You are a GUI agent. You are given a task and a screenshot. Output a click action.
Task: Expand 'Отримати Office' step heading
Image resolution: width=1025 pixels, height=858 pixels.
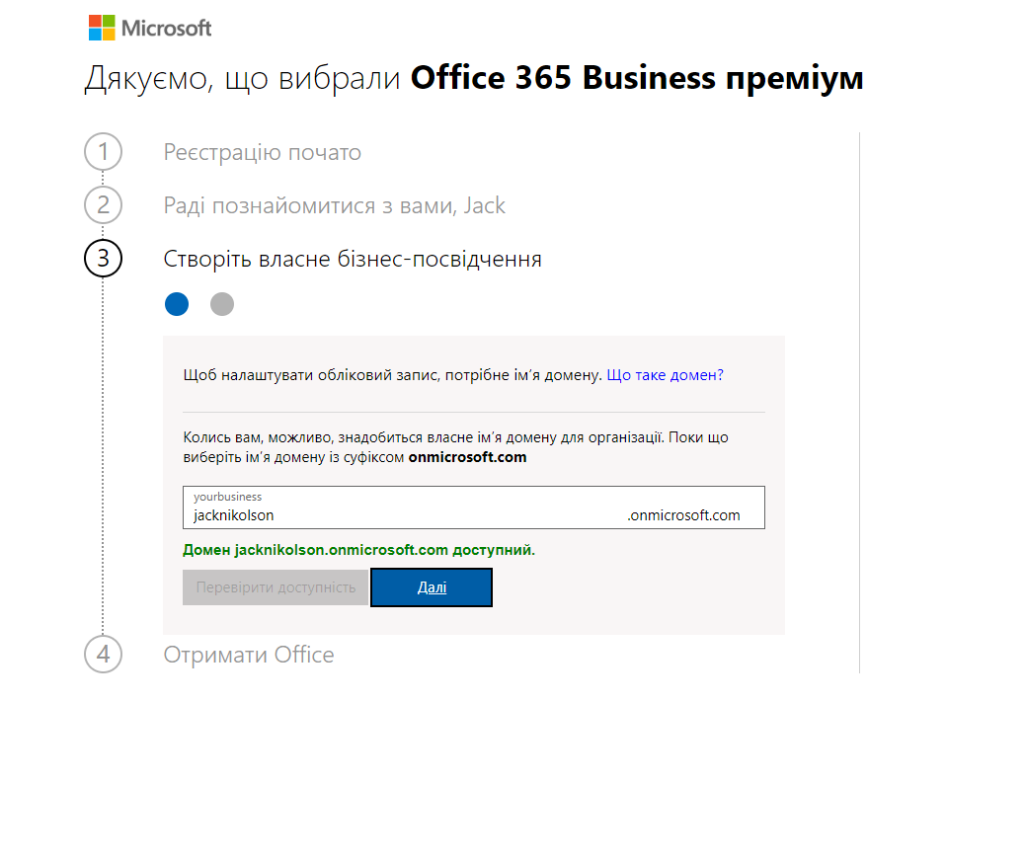click(x=249, y=655)
